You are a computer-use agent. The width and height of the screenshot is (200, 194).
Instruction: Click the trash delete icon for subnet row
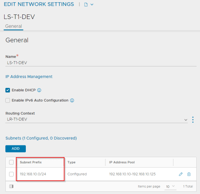189,174
